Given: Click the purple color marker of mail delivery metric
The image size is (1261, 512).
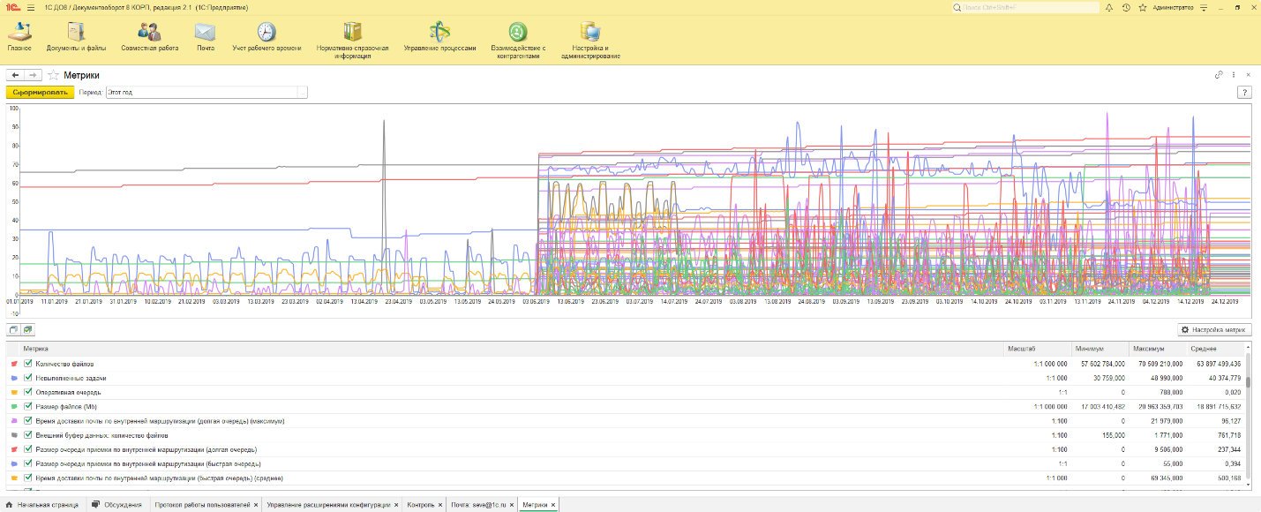Looking at the screenshot, I should pyautogui.click(x=14, y=421).
